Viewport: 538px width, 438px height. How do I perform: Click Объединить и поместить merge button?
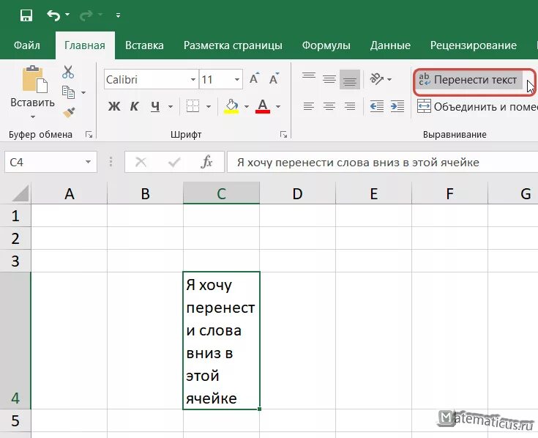(477, 107)
